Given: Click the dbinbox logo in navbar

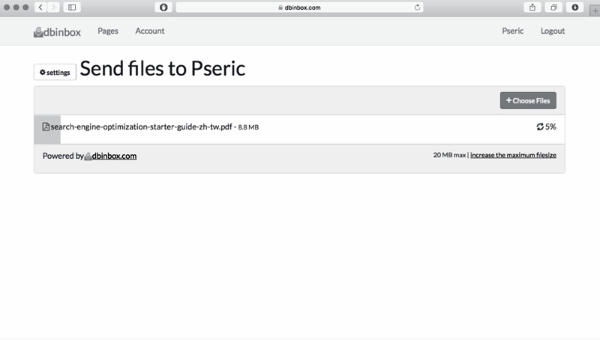Looking at the screenshot, I should [x=57, y=31].
